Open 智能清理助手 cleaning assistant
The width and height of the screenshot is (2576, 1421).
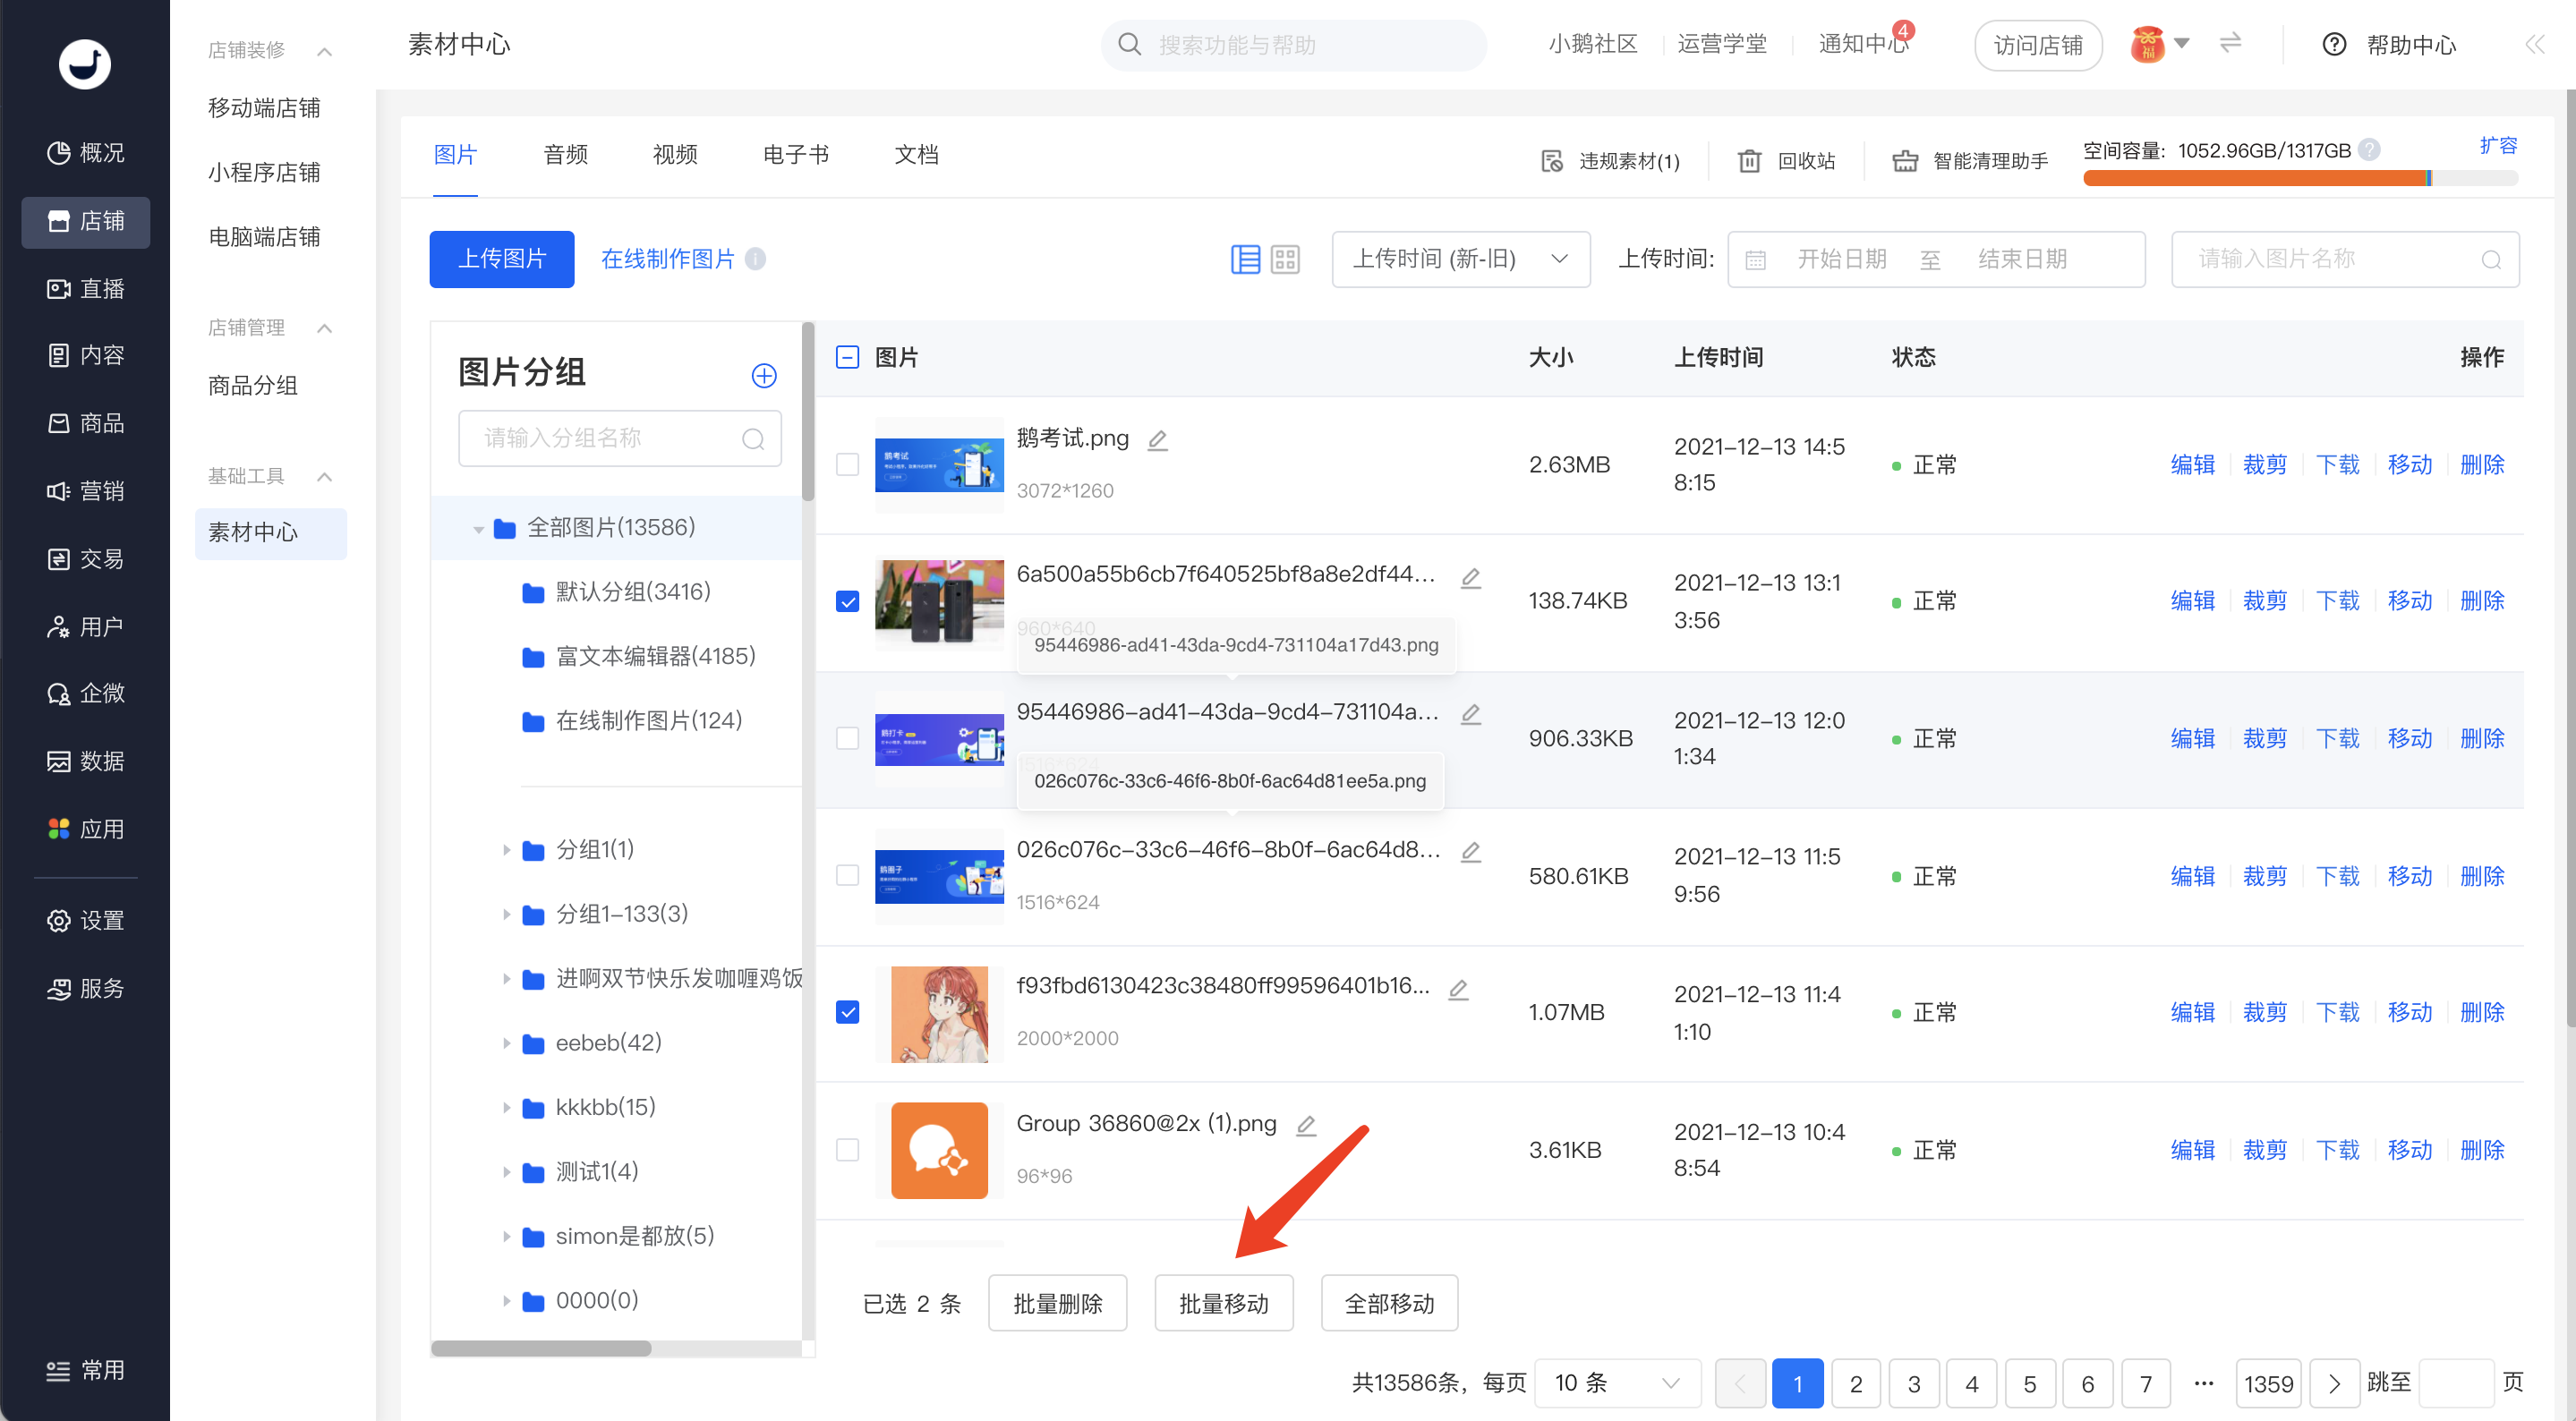coord(1970,161)
